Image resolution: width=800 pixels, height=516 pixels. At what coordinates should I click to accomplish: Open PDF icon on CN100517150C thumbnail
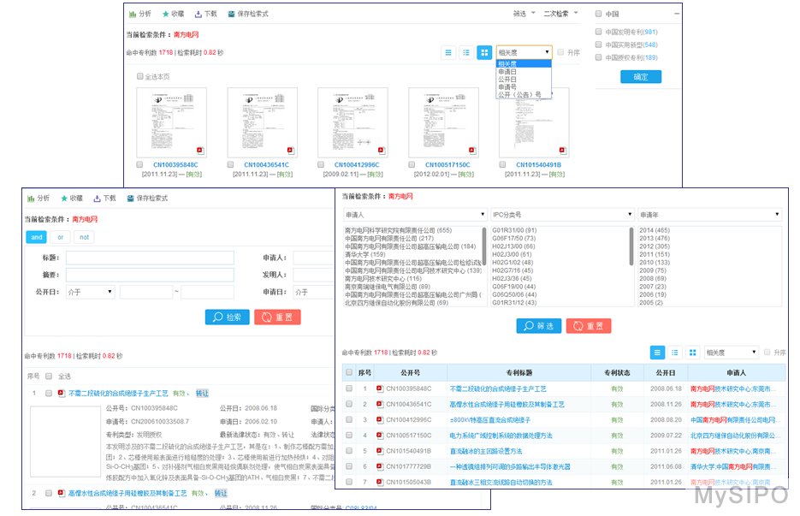[x=472, y=151]
